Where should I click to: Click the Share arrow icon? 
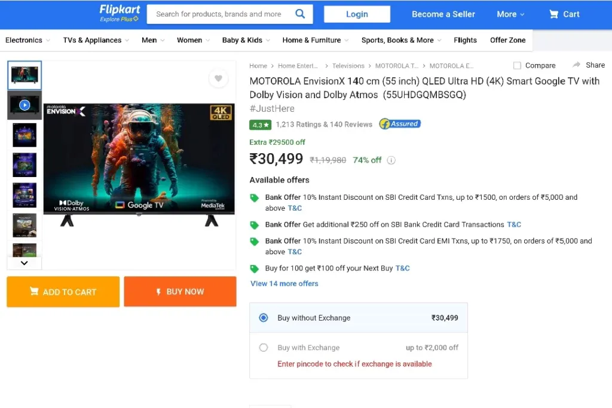point(576,65)
